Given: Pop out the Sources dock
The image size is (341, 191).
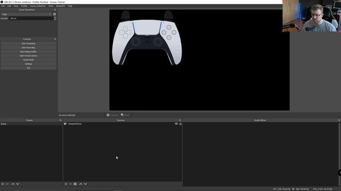Looking at the screenshot, I should [x=180, y=120].
